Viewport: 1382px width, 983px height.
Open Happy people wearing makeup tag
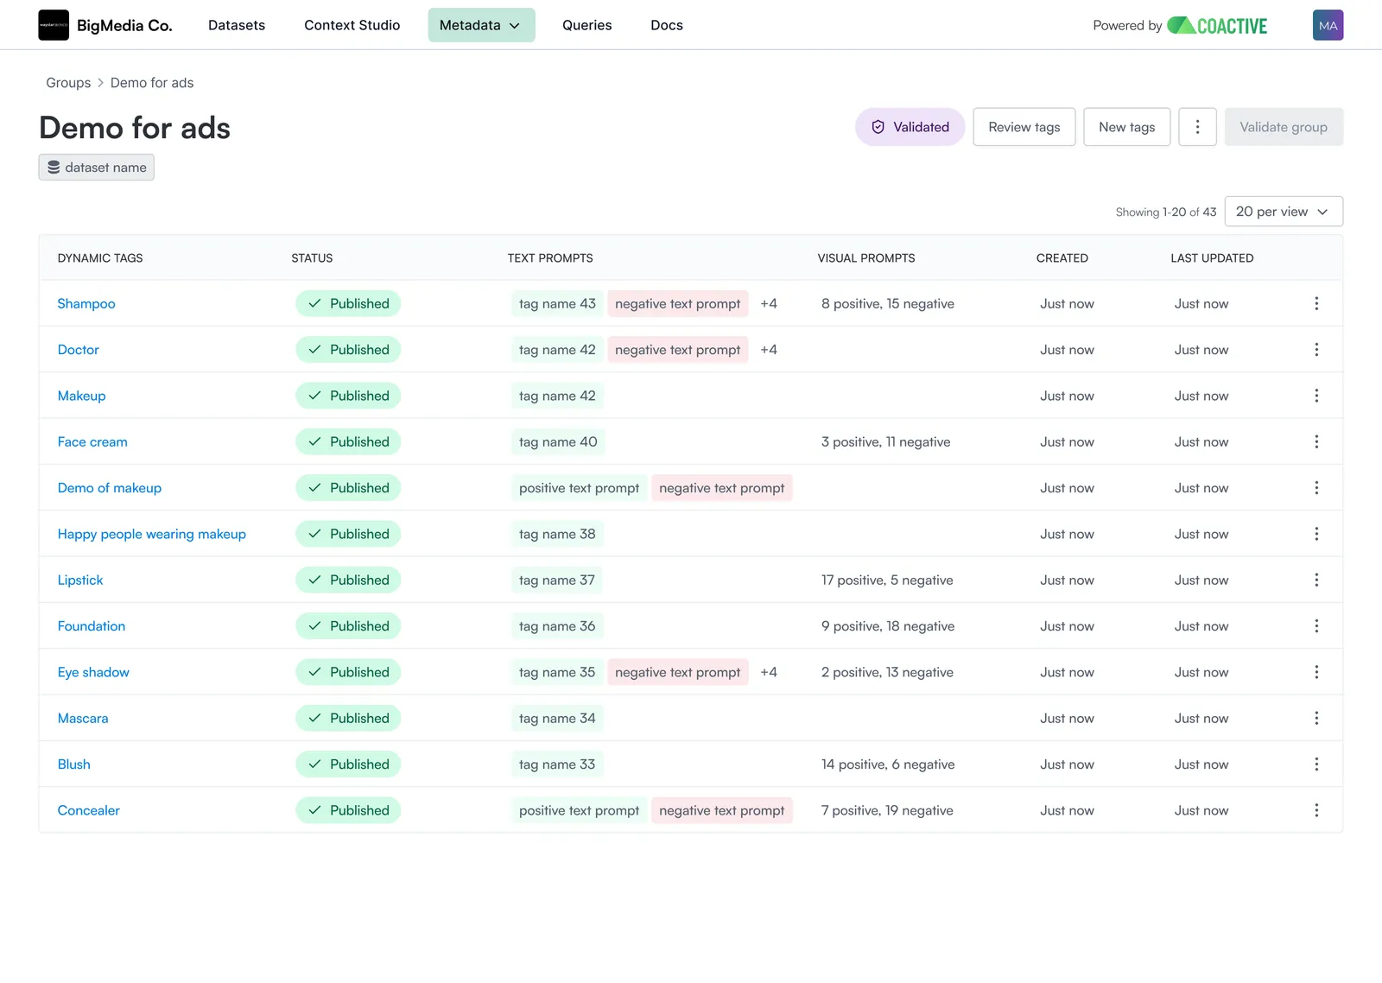coord(152,534)
